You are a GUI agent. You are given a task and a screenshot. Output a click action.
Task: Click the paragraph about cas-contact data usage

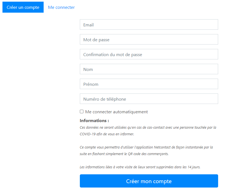[148, 131]
